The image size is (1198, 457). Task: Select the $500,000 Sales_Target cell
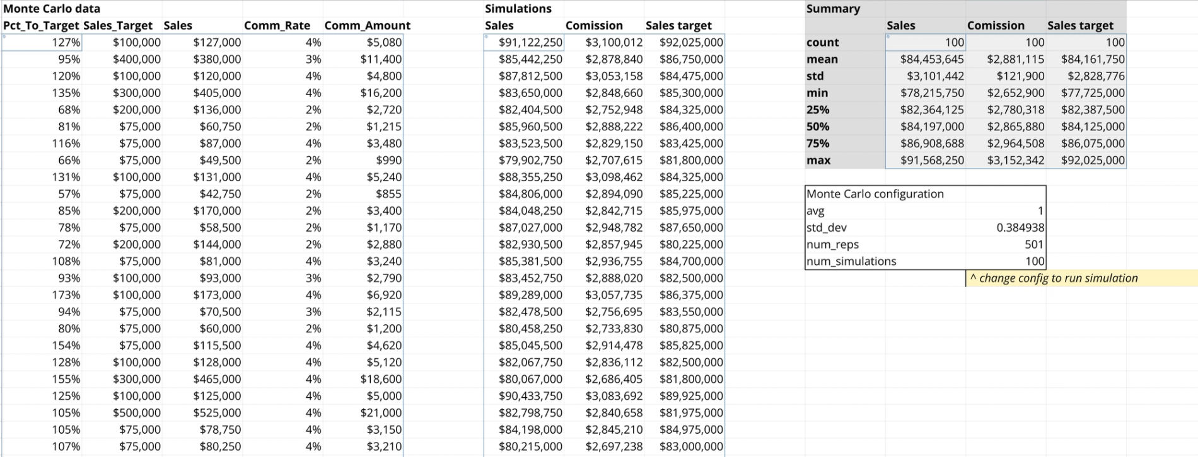[122, 413]
